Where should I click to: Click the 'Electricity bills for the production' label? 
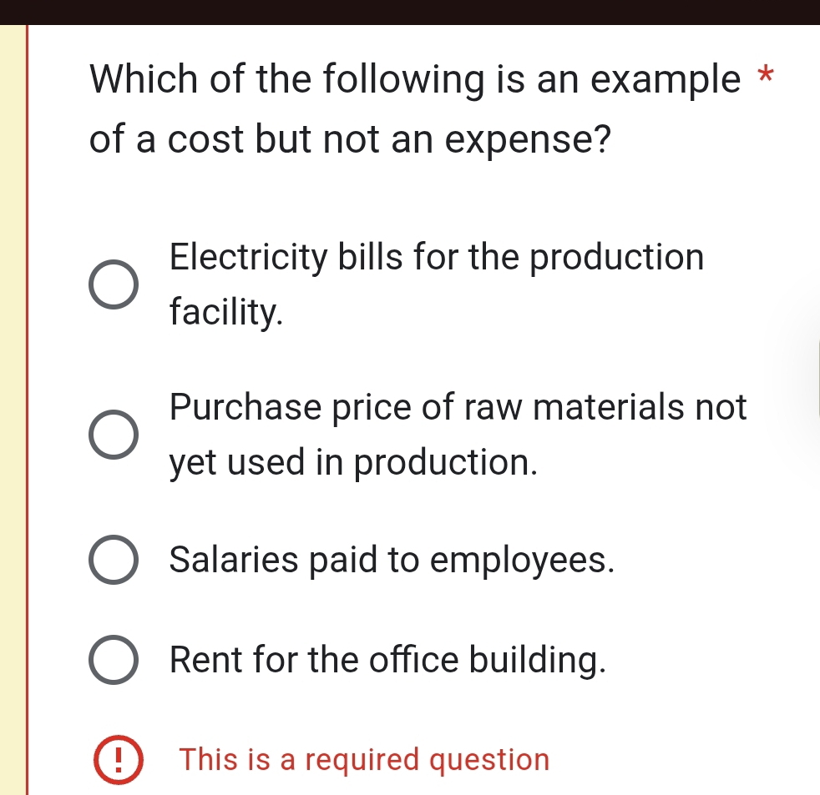(437, 257)
